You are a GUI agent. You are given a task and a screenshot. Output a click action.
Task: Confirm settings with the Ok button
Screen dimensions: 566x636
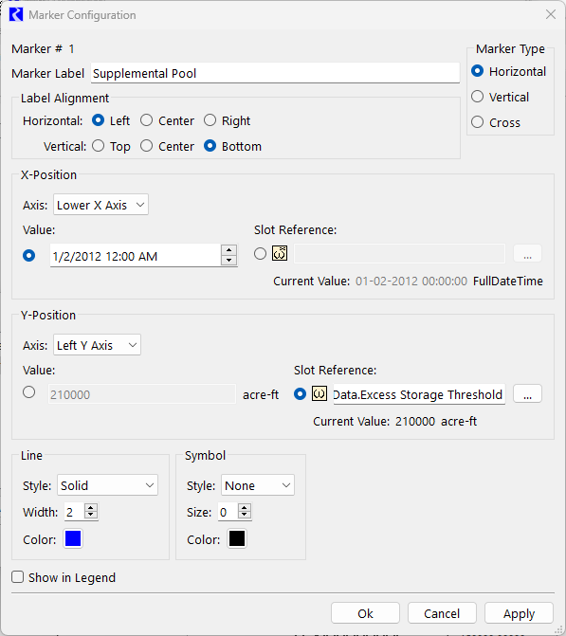[365, 613]
